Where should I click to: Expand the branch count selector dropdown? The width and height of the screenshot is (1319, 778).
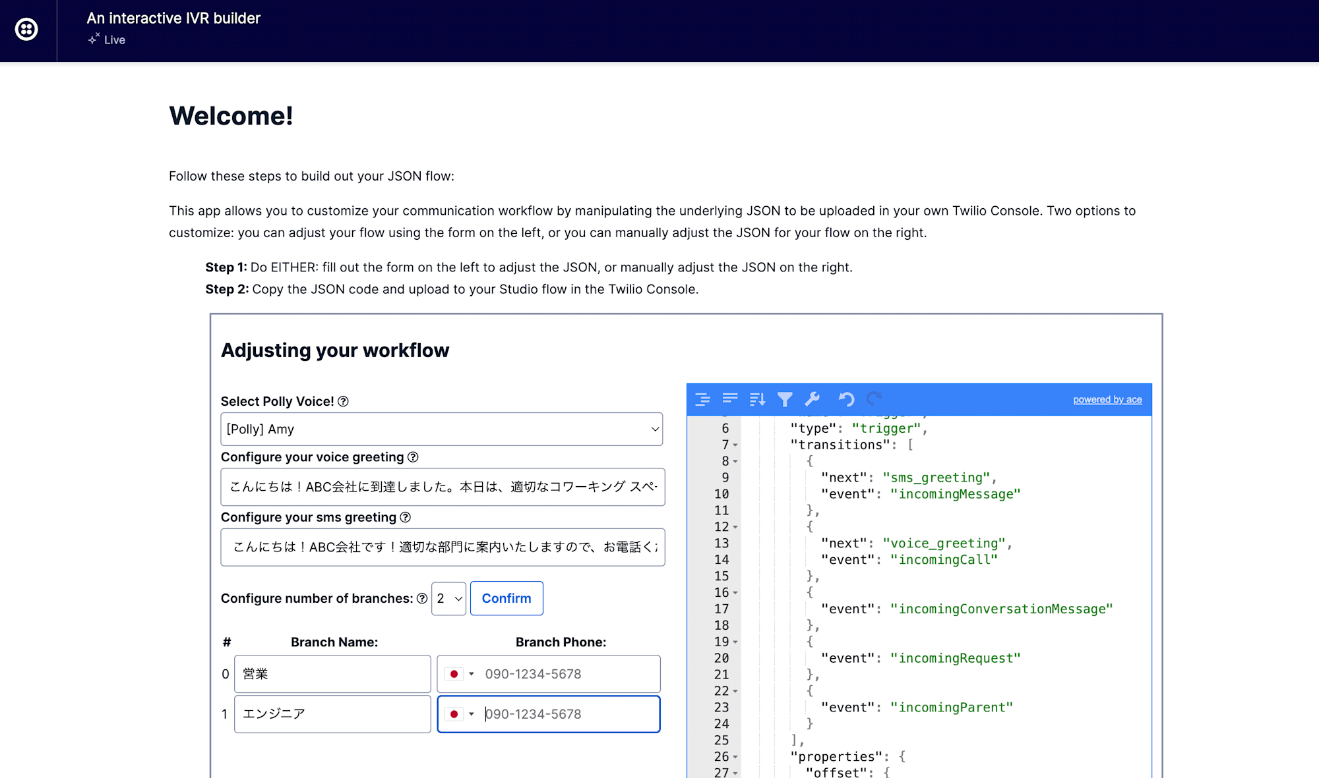pos(450,598)
